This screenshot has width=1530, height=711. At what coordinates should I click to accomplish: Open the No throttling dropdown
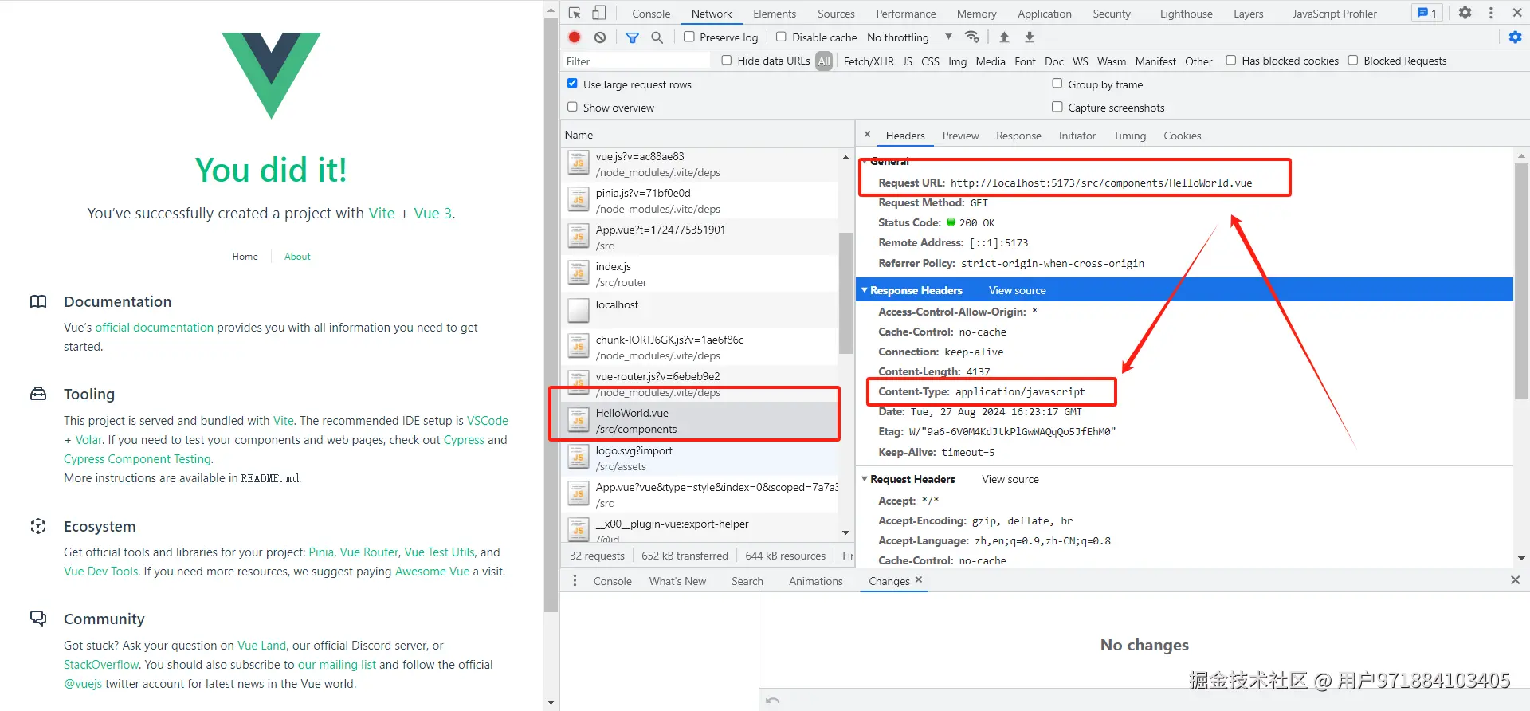[910, 37]
